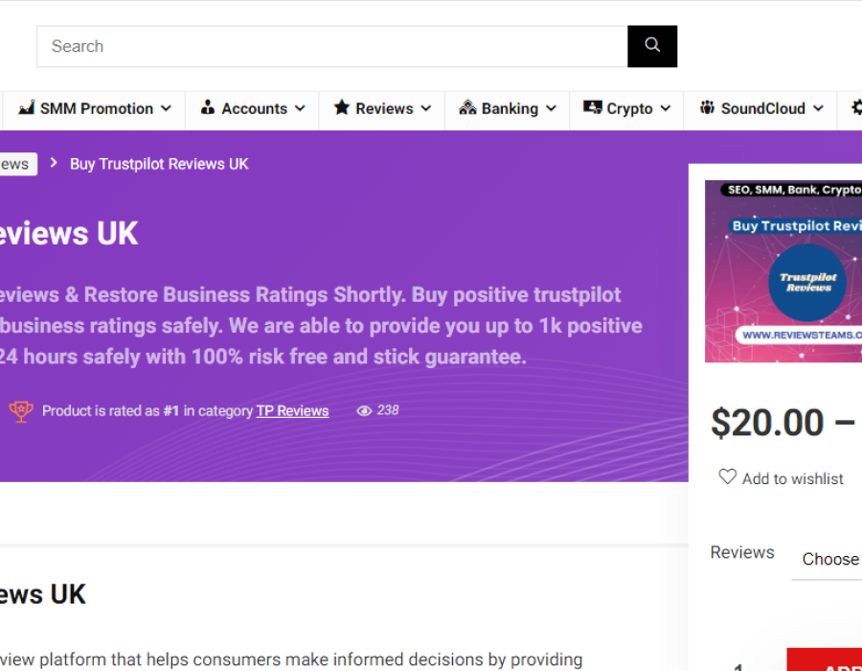Click the Reviews star icon
This screenshot has width=862, height=671.
pos(342,108)
